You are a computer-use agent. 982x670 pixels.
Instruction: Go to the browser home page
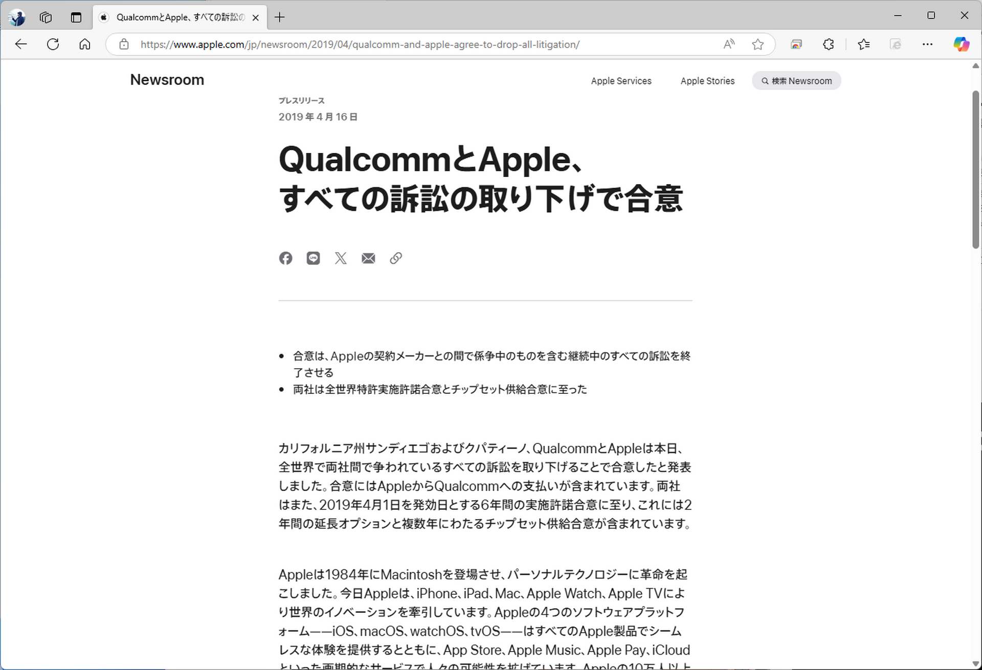coord(85,44)
